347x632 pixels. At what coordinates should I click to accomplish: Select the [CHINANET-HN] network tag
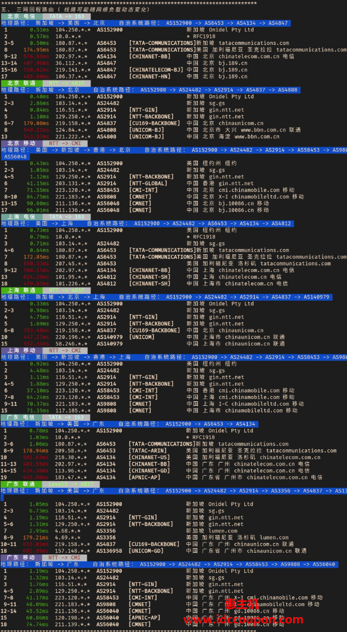[x=150, y=76]
